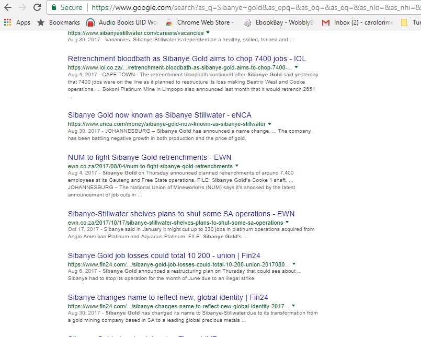Expand dropdown arrow beside the enca.com URL
Viewport: 421px width, 337px height.
(270, 124)
